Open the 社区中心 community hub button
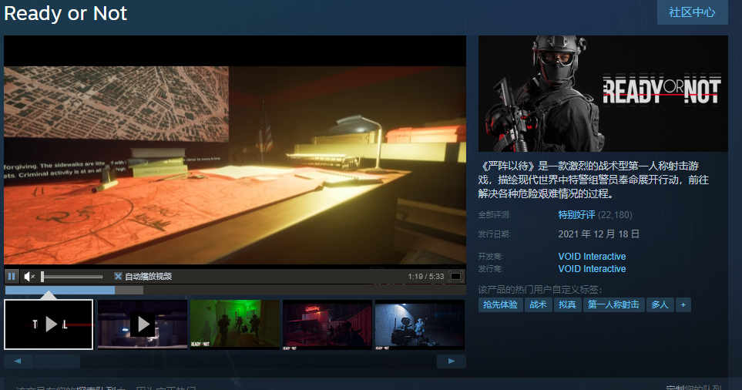The width and height of the screenshot is (742, 390). (693, 12)
